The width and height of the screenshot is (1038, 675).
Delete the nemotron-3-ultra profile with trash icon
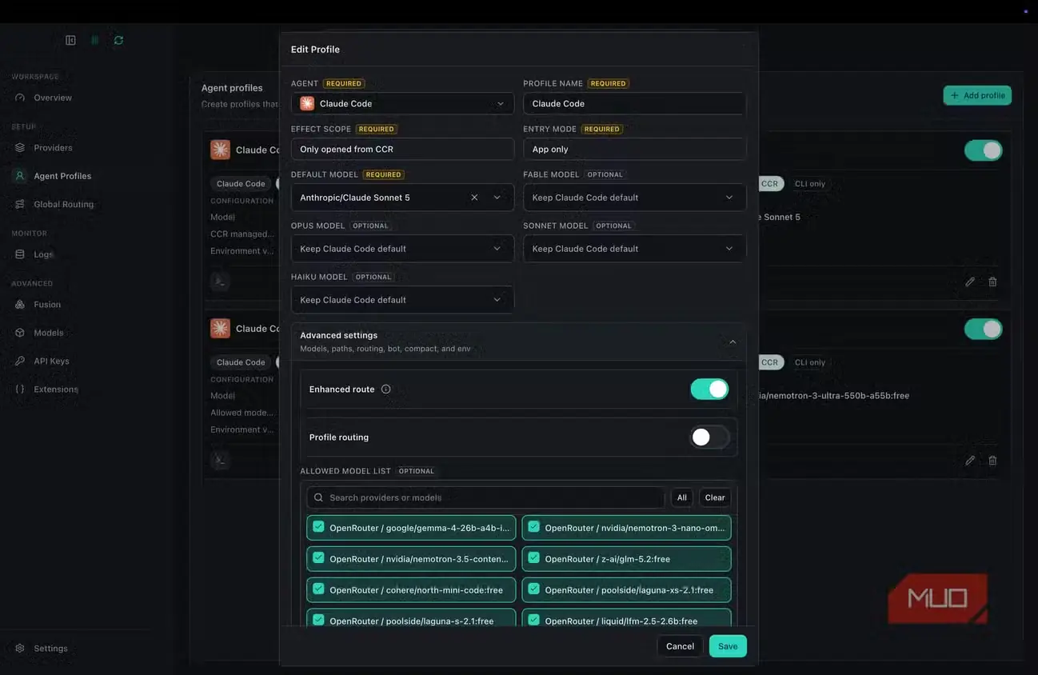[992, 461]
